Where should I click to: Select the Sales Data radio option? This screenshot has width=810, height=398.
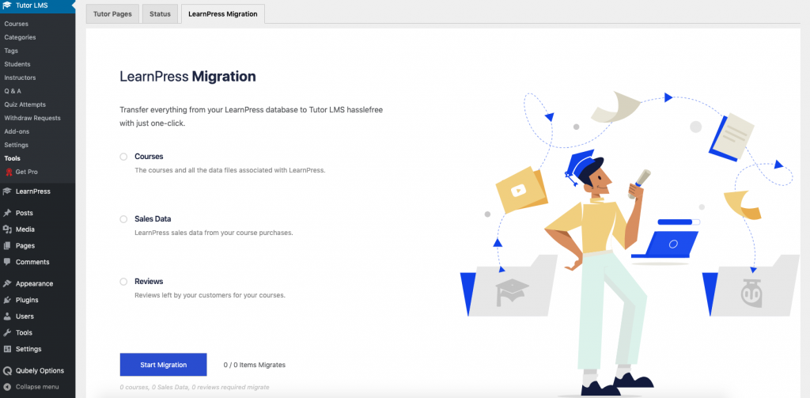(x=123, y=219)
